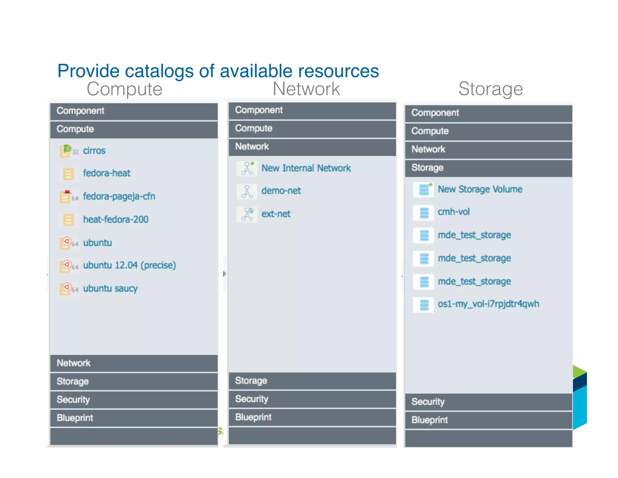Choose heat-fedora-200 image
Viewport: 618px width, 478px height.
(x=116, y=219)
